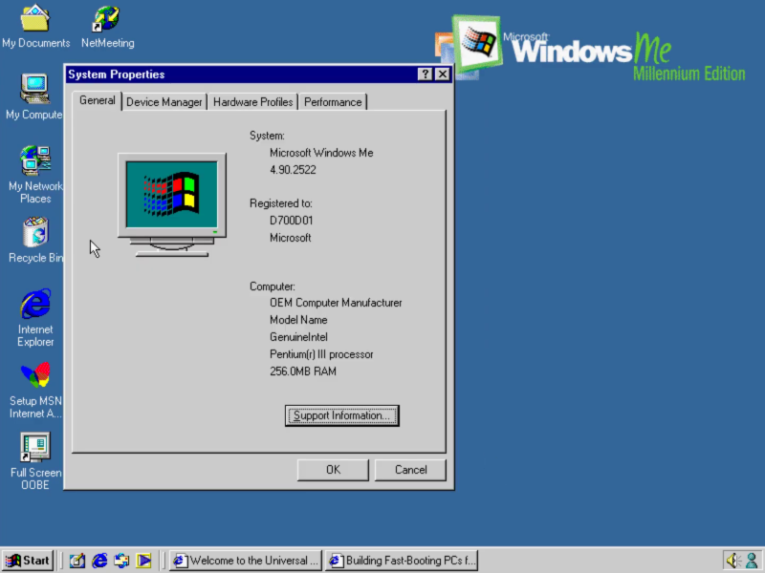The image size is (765, 573).
Task: Switch to the Device Manager tab
Action: coord(164,102)
